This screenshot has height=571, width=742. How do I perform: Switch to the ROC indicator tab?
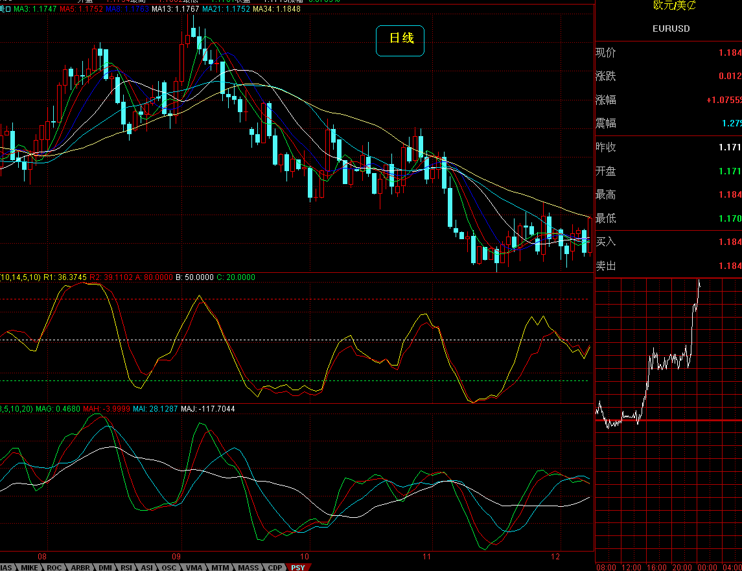[54, 567]
